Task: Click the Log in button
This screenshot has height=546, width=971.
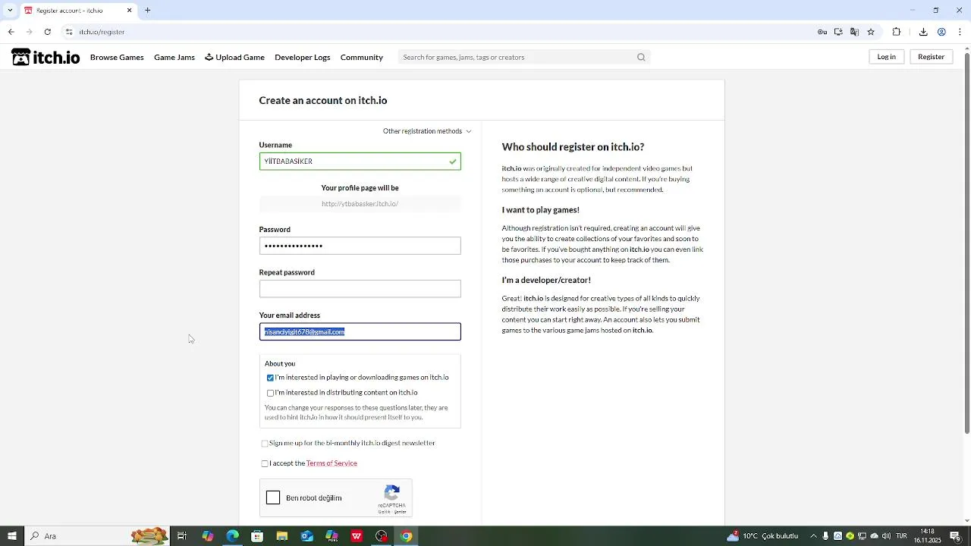Action: tap(886, 57)
